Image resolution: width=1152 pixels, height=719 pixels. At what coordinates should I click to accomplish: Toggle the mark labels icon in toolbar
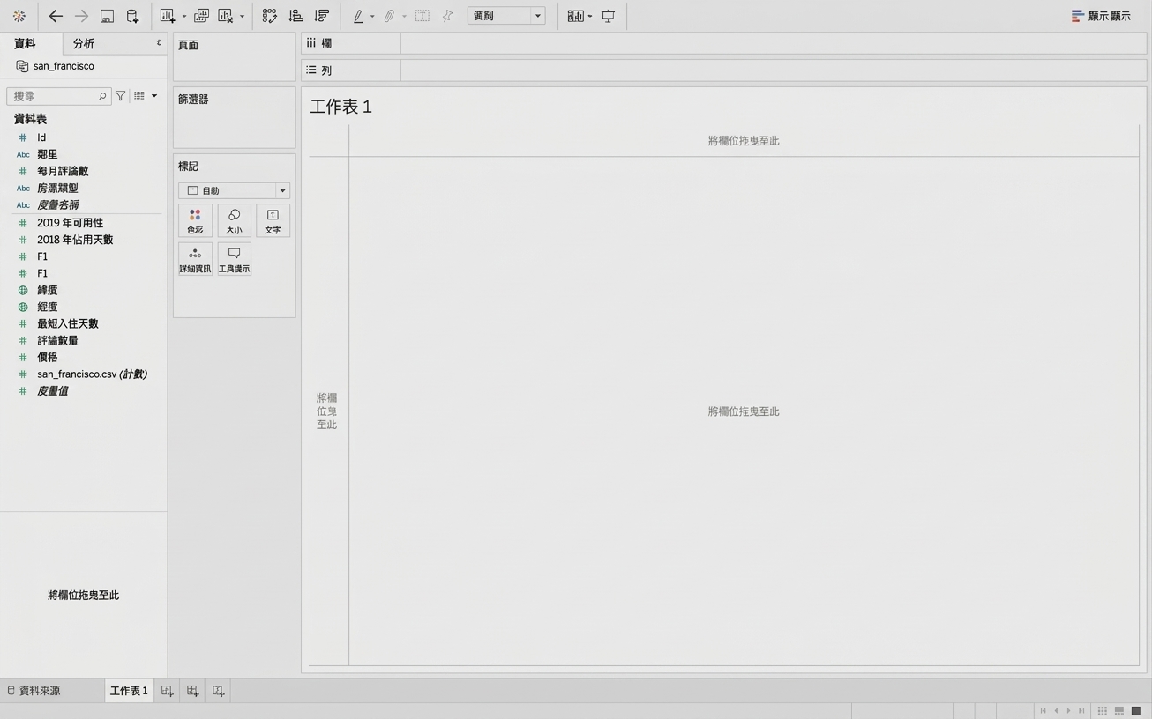pyautogui.click(x=423, y=16)
